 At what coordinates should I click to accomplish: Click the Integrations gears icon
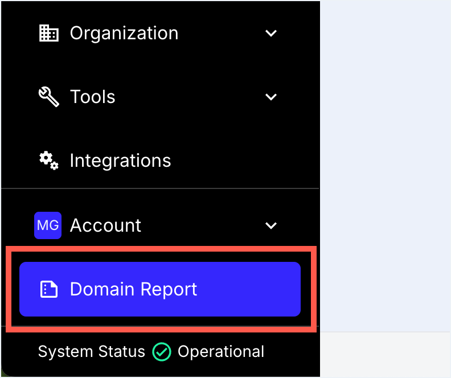(48, 161)
